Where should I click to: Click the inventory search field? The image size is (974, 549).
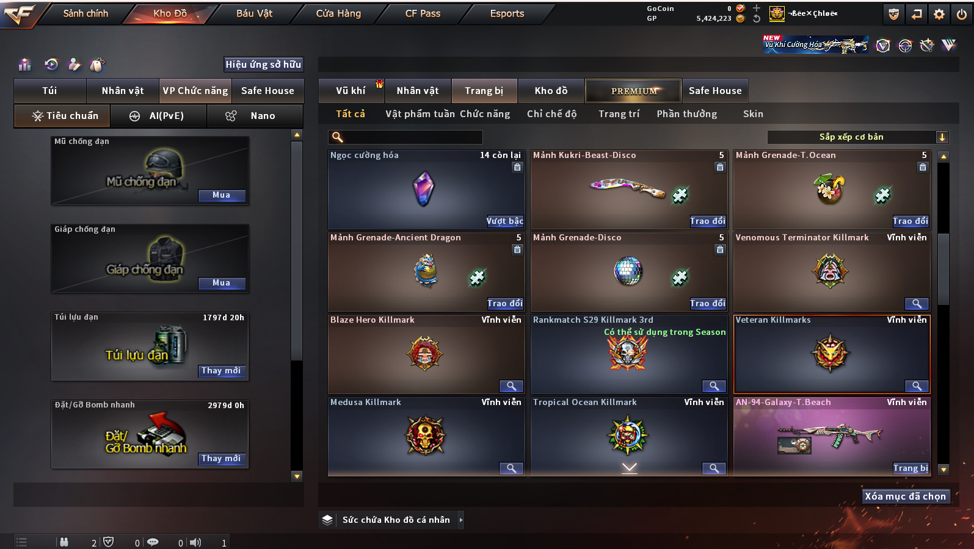coord(405,137)
